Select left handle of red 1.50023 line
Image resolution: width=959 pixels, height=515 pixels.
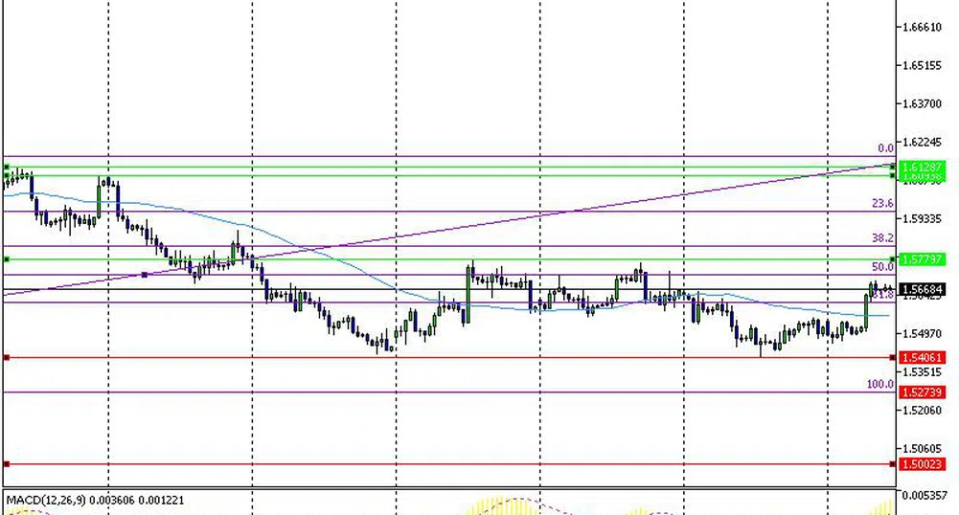point(7,464)
